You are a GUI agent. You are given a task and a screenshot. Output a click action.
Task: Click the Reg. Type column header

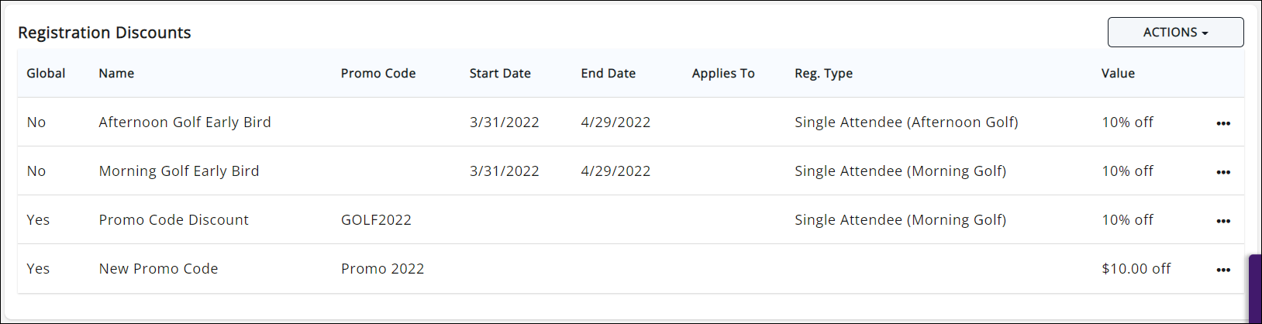click(x=823, y=74)
